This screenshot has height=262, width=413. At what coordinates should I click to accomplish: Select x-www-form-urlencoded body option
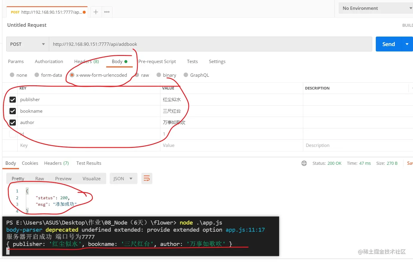point(98,75)
